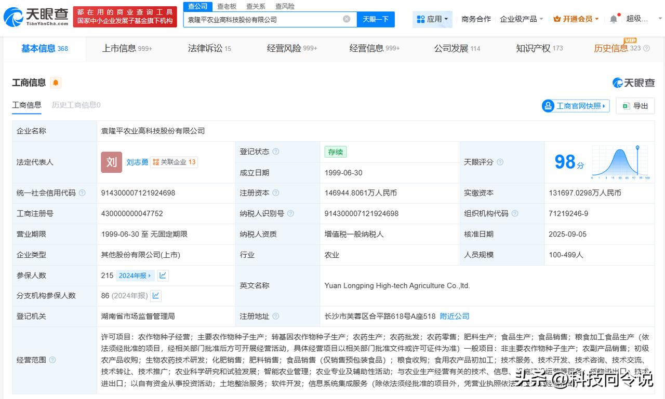665x399 pixels.
Task: Open the 商务合作 link
Action: click(x=476, y=19)
